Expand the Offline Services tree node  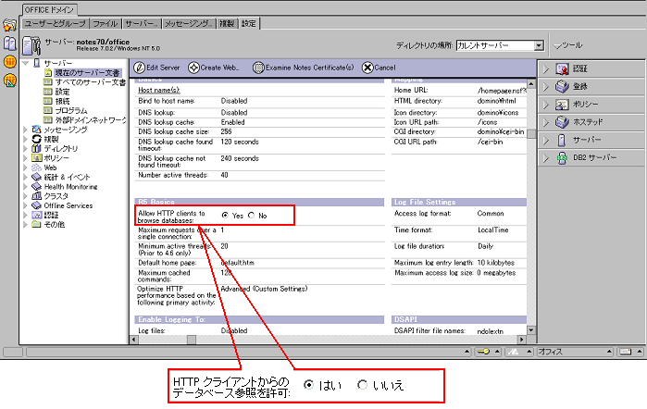(25, 205)
